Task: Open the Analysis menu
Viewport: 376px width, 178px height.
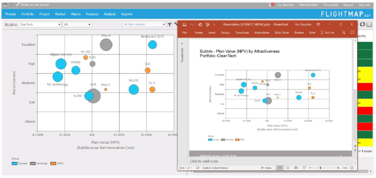Action: point(110,14)
